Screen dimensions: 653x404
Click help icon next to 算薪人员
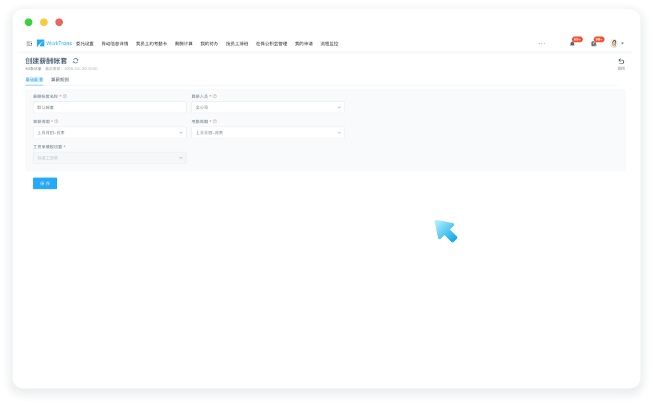pos(215,96)
